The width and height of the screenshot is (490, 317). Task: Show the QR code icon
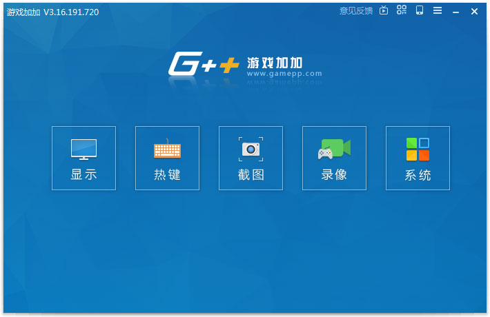tap(402, 10)
